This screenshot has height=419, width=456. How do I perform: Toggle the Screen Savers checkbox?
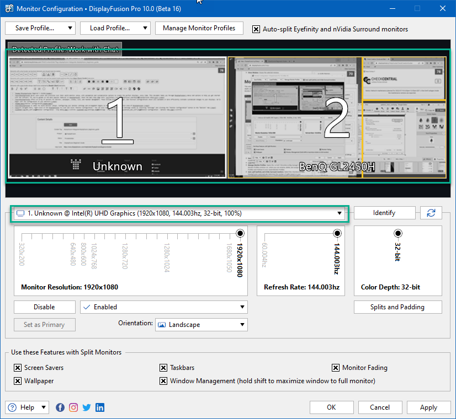(x=18, y=368)
